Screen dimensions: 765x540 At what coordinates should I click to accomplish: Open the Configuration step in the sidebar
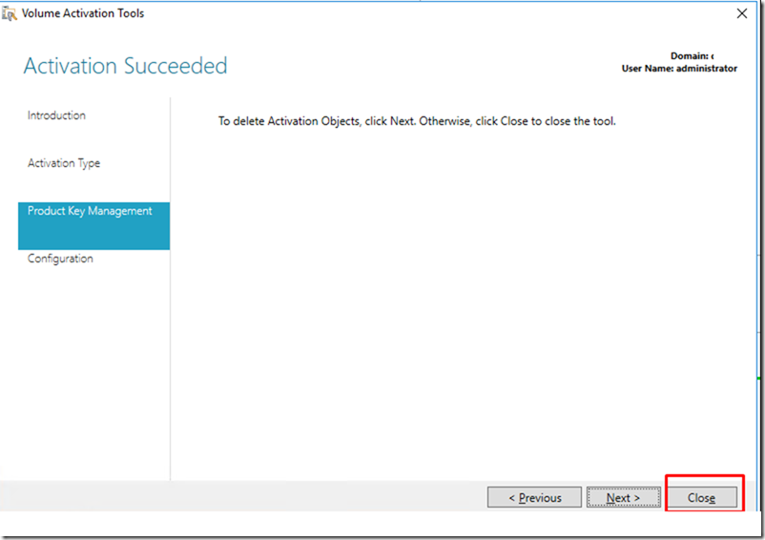pyautogui.click(x=60, y=259)
